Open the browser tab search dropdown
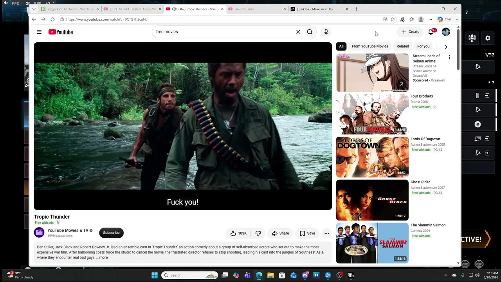The height and width of the screenshot is (282, 501). 34,9
